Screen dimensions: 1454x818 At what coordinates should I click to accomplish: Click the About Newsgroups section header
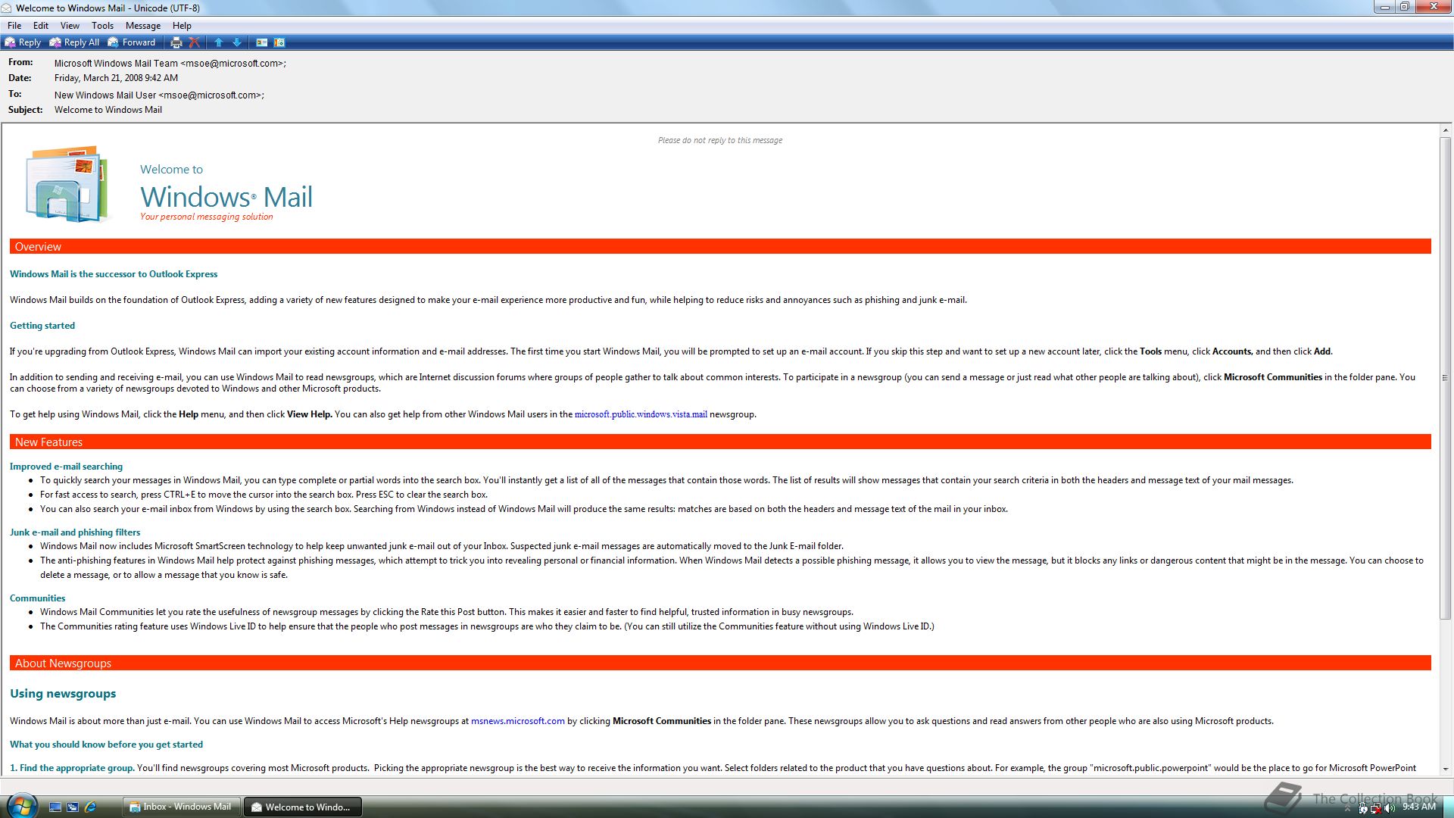point(720,663)
